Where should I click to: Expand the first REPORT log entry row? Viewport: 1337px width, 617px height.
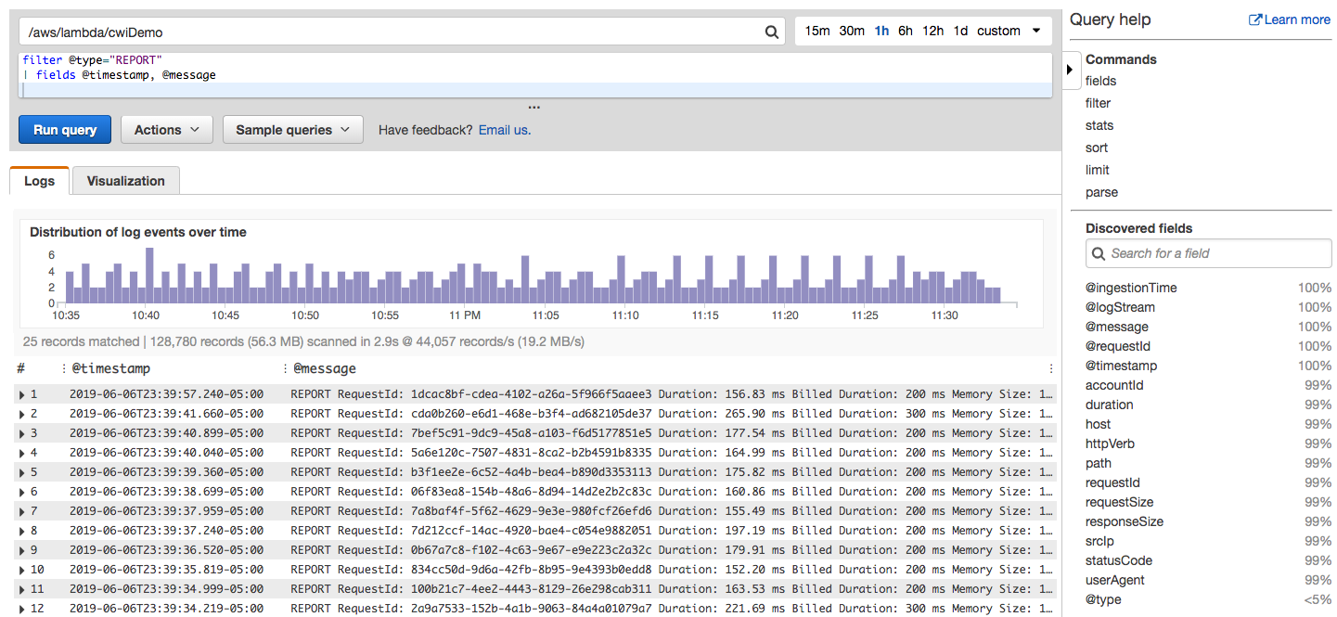coord(20,393)
